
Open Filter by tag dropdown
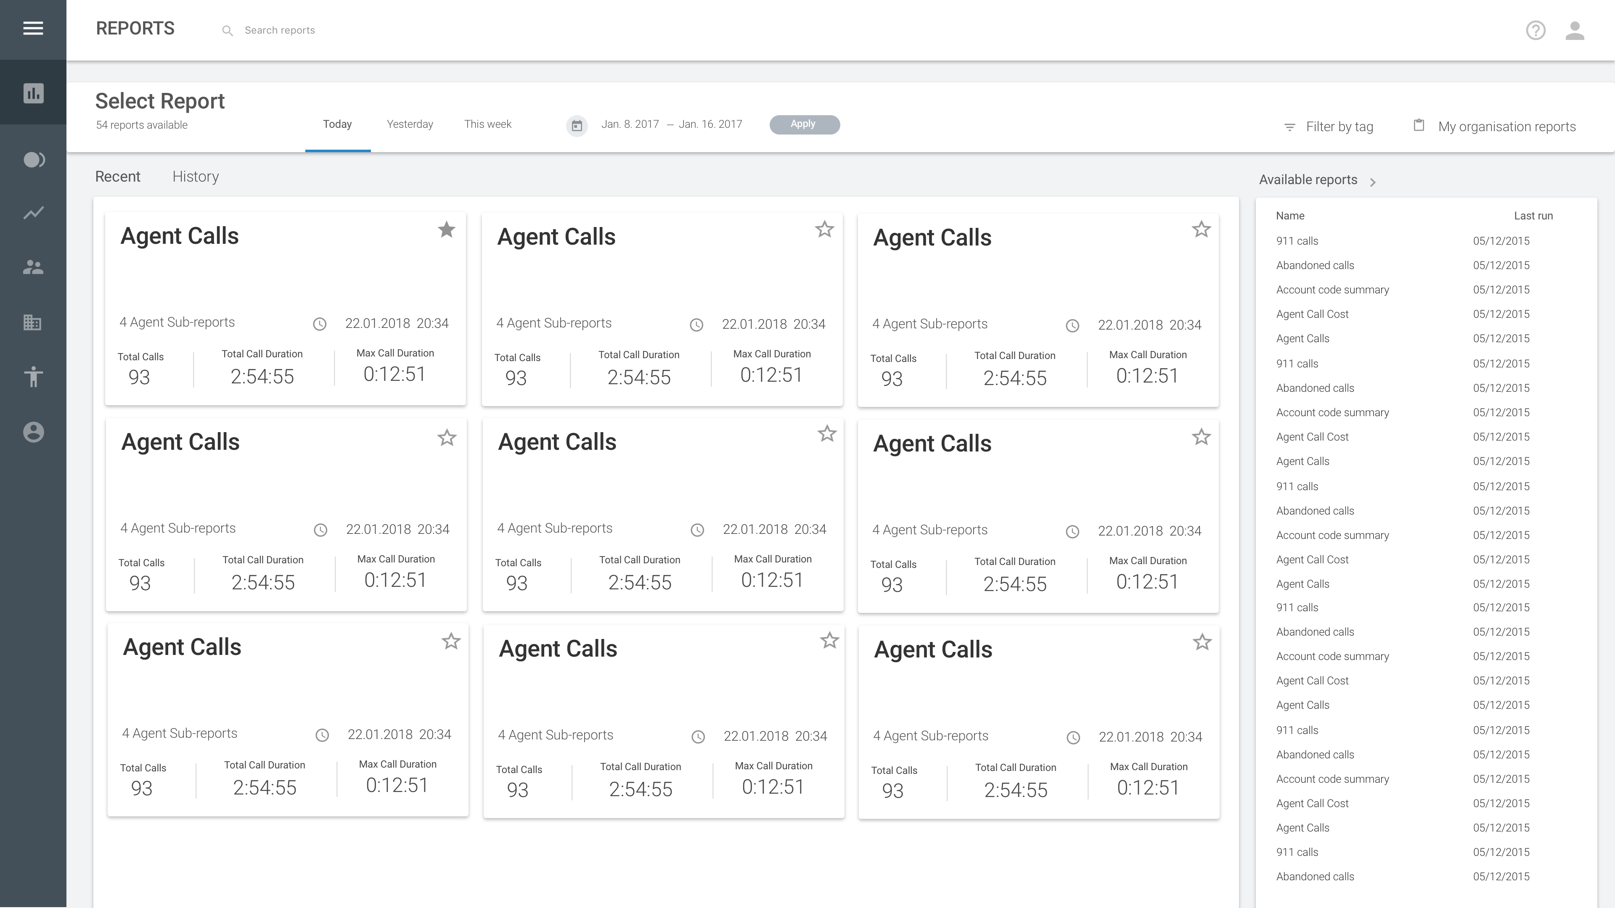pos(1329,127)
